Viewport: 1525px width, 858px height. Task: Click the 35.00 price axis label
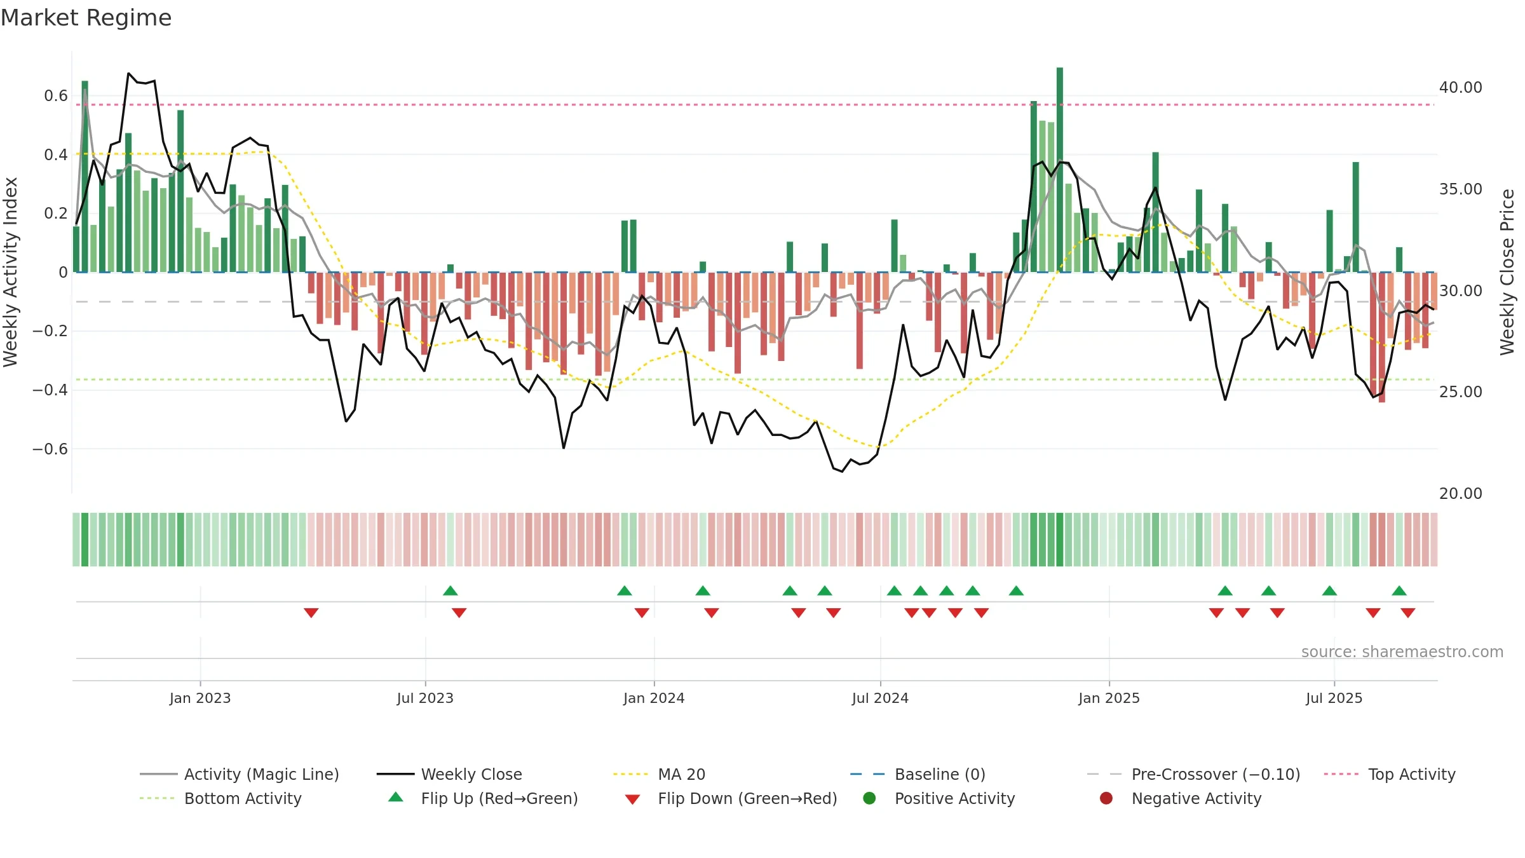(1460, 189)
